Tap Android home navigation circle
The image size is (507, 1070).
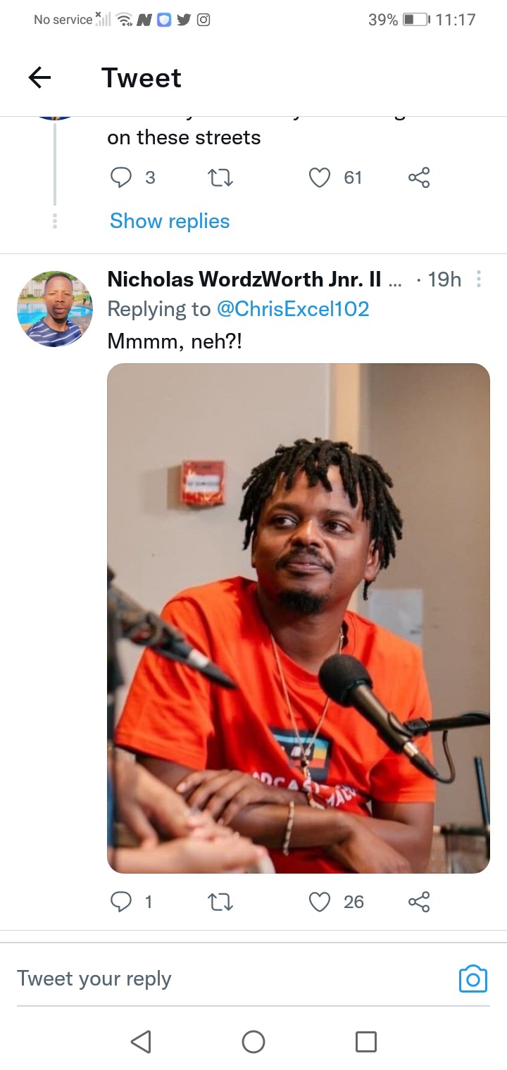point(254,1041)
